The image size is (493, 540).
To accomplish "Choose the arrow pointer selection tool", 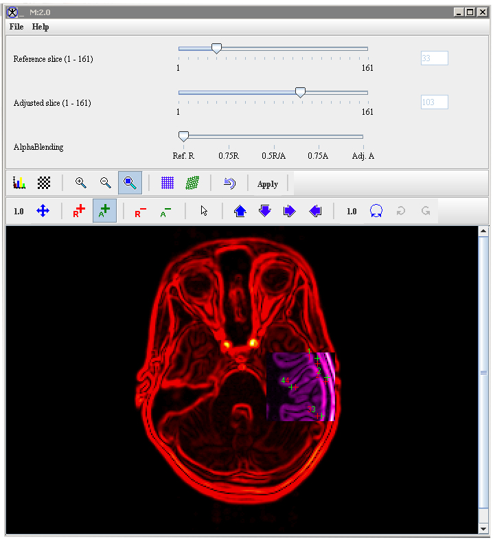I will 204,211.
